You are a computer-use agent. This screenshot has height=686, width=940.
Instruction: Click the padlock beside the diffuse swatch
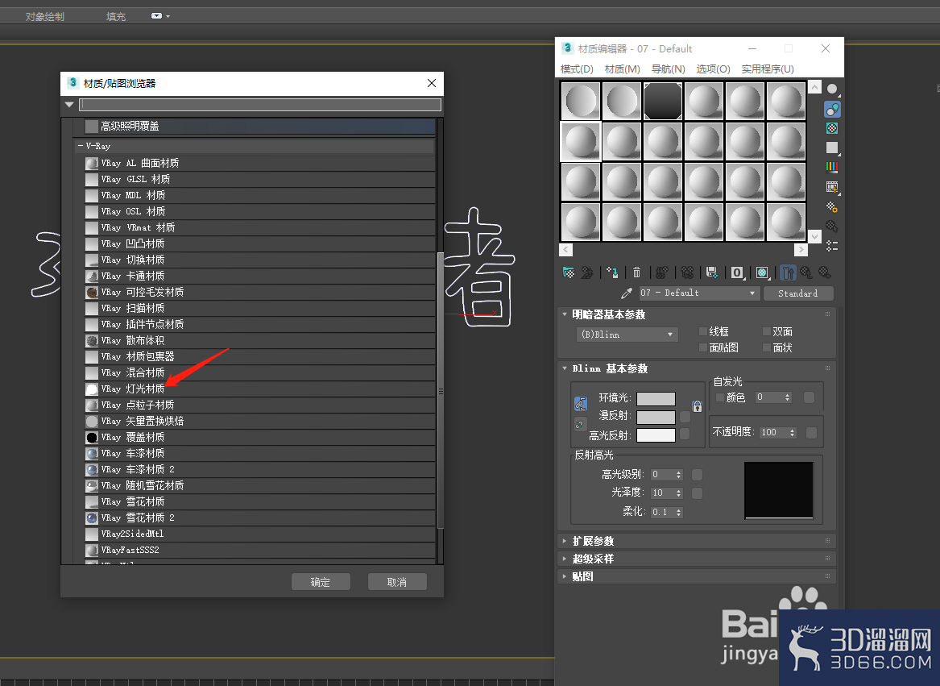[x=697, y=406]
